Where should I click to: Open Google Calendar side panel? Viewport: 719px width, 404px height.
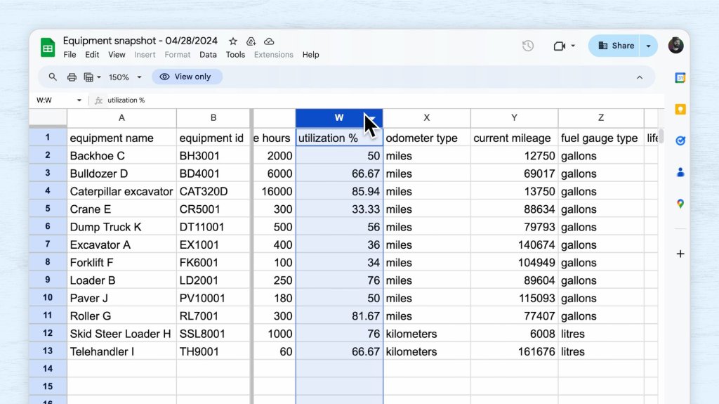[x=680, y=78]
